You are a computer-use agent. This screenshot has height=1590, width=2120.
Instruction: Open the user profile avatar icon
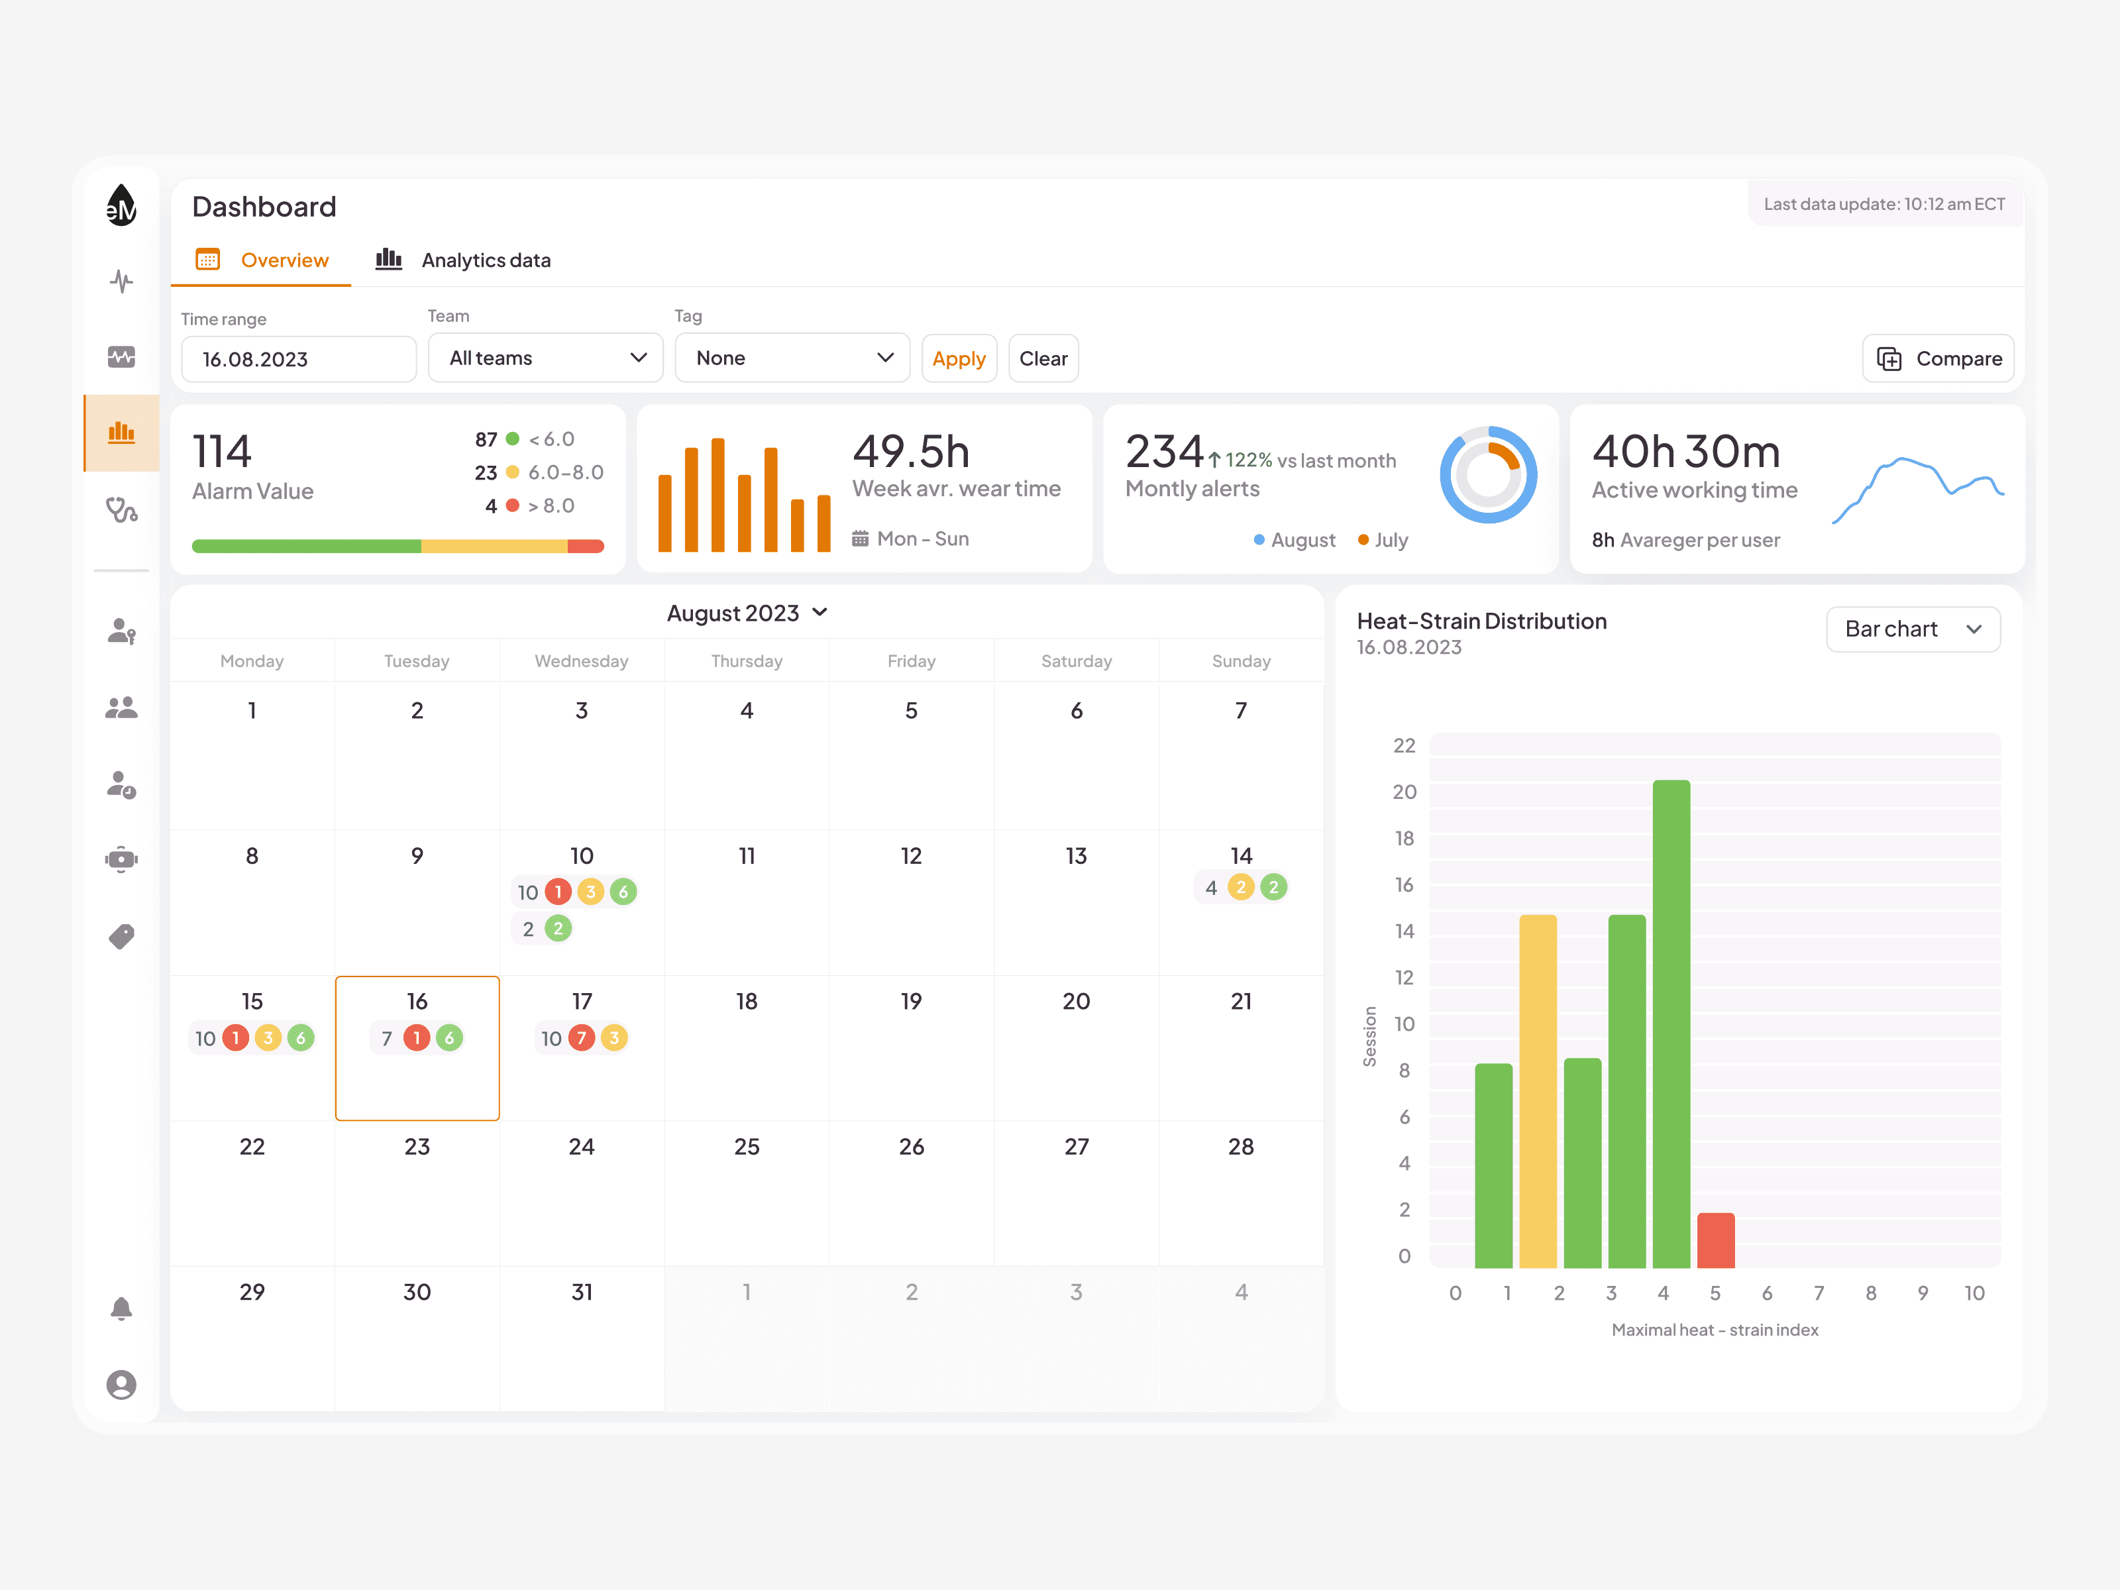click(121, 1385)
